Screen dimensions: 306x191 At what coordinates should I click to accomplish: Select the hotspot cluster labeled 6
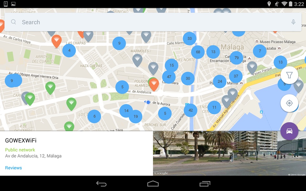[x=94, y=117]
